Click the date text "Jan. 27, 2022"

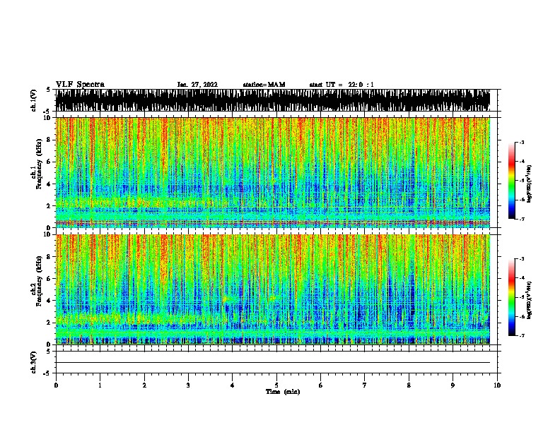197,85
